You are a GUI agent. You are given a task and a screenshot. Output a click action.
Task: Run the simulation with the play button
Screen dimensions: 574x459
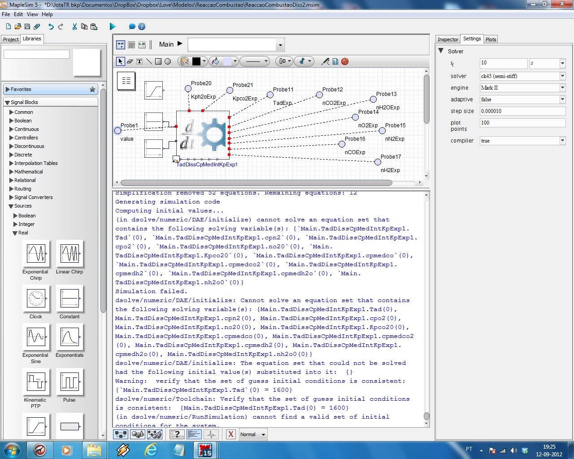click(113, 27)
